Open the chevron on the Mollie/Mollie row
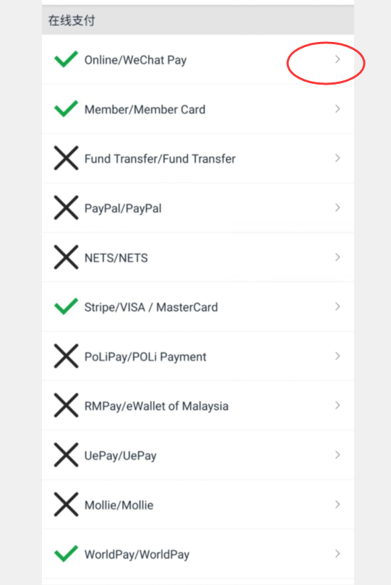 click(338, 505)
